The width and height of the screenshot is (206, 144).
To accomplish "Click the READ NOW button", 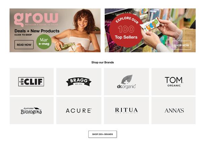I will 24,45.
